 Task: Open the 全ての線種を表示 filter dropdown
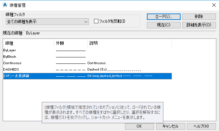[x=47, y=22]
